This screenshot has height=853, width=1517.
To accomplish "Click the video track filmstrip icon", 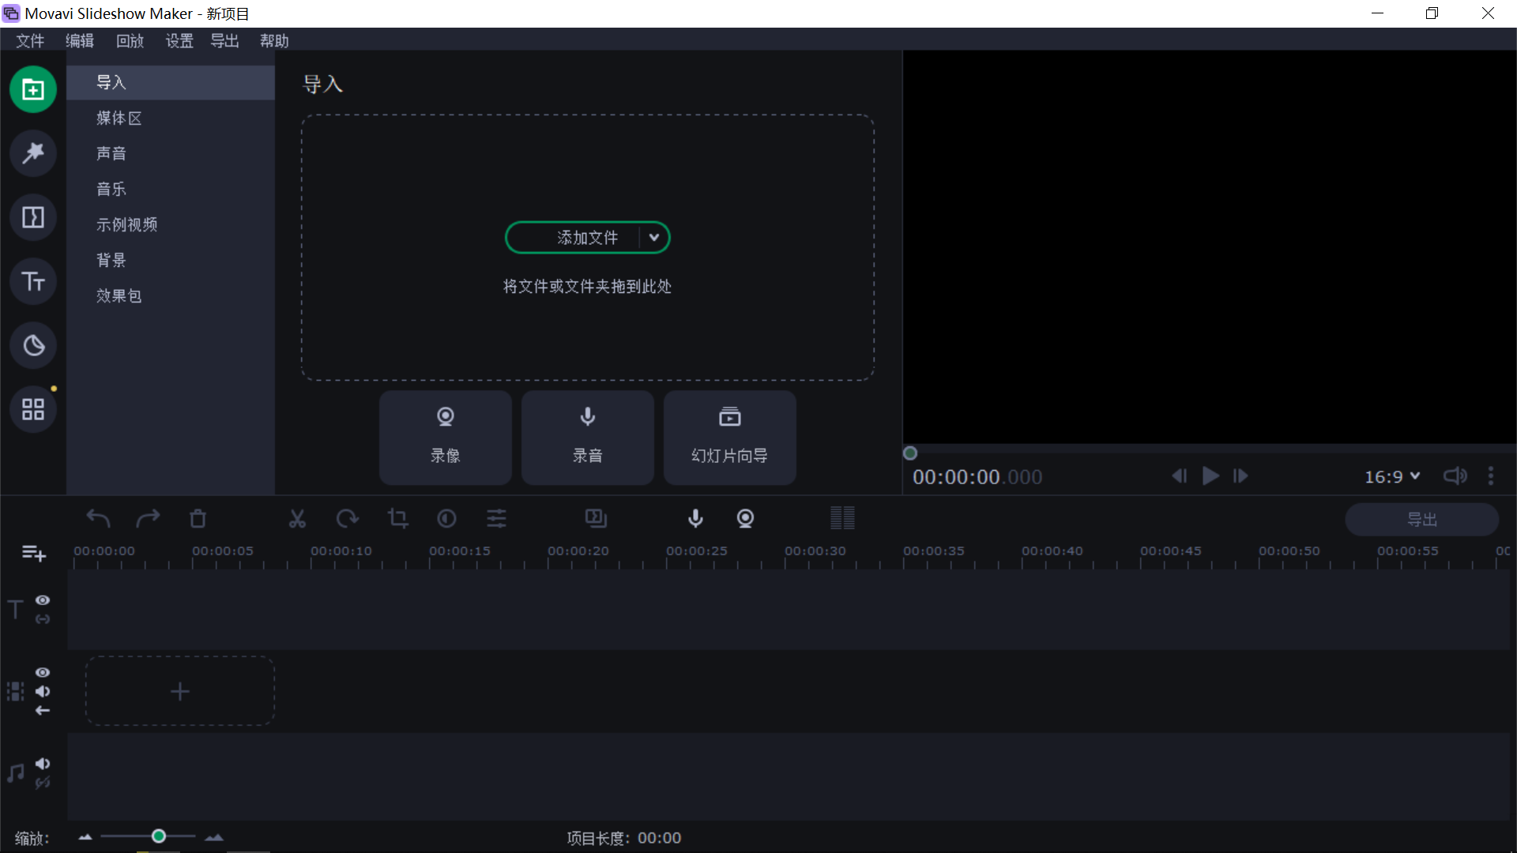I will 15,692.
